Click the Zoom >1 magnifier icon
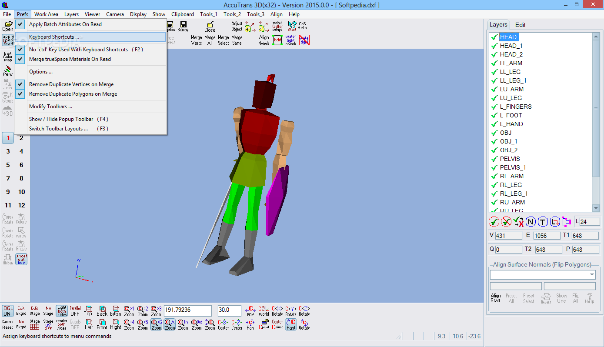 (x=129, y=310)
